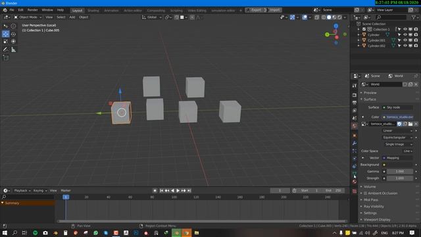The image size is (421, 237).
Task: Expand the Ray Visibility panel
Action: (x=374, y=206)
